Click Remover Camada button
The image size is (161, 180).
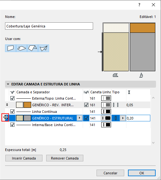(65, 158)
